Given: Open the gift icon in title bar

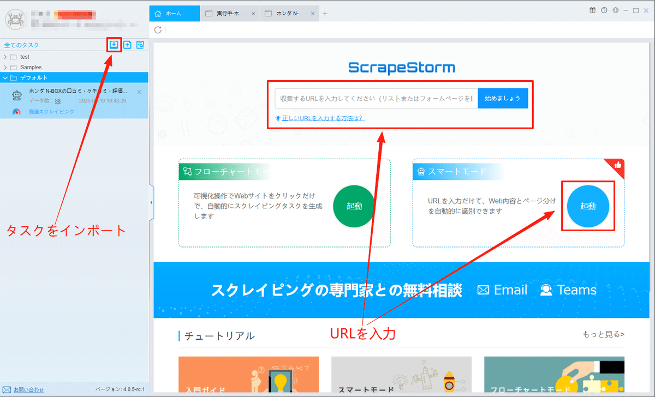Looking at the screenshot, I should tap(593, 10).
